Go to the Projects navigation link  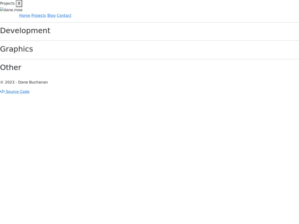pos(39,15)
